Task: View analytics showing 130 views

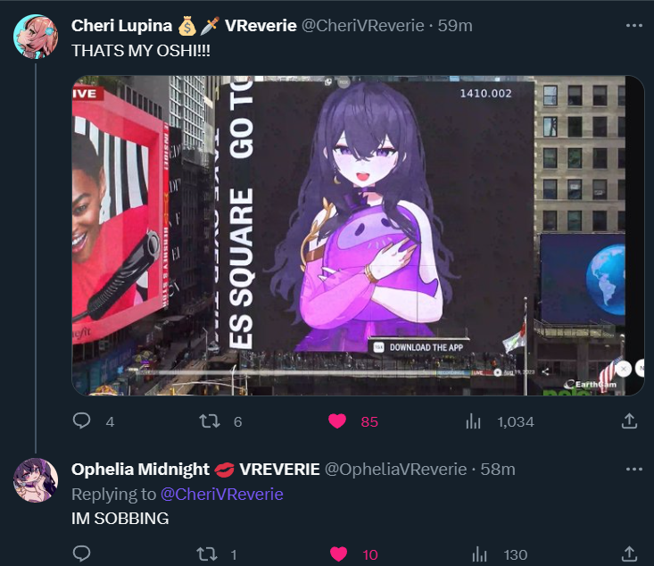Action: pos(479,554)
